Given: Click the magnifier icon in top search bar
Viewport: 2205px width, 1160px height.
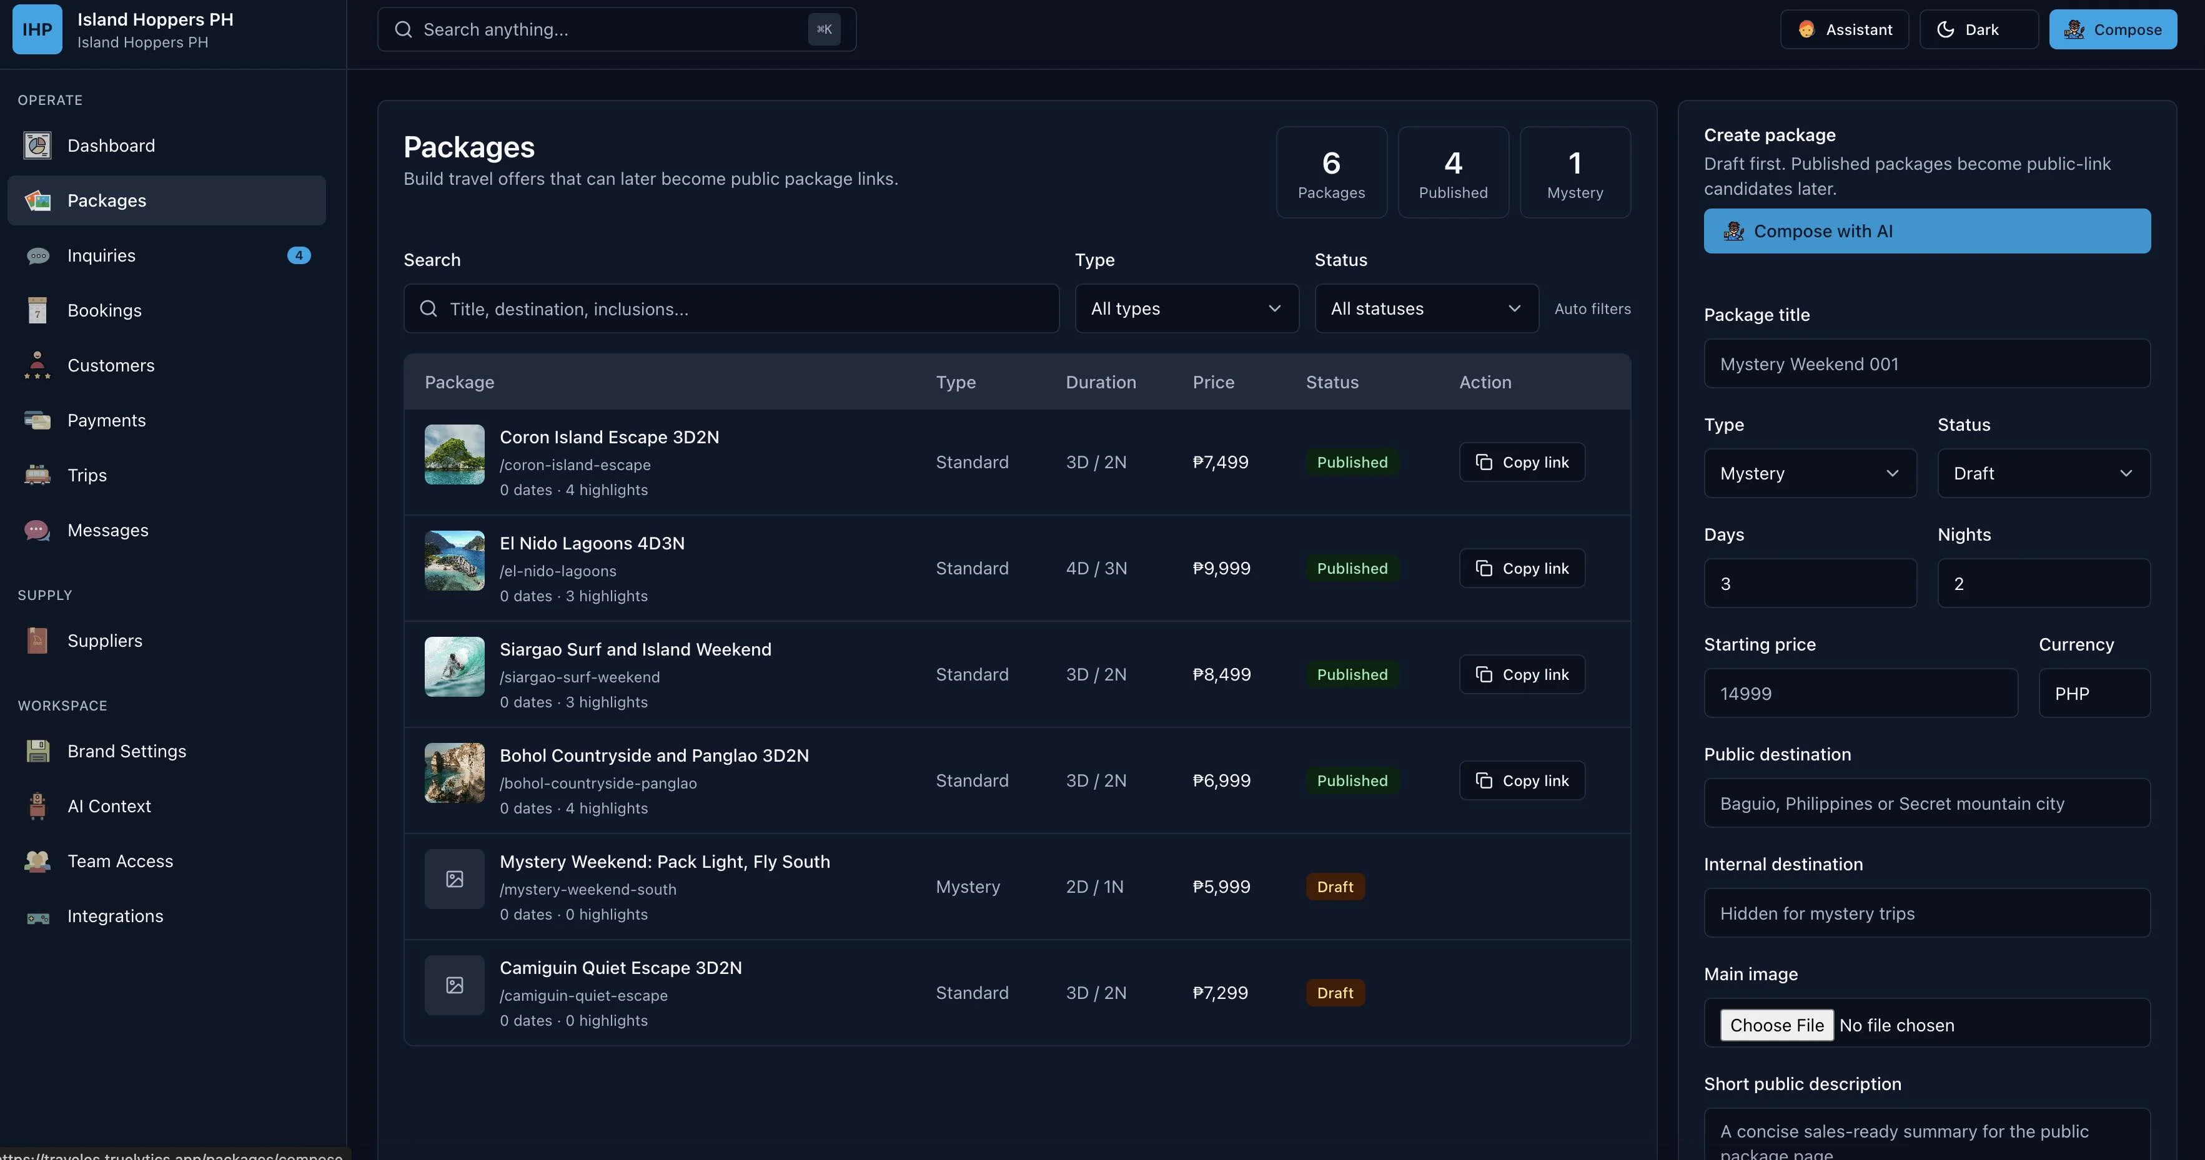Looking at the screenshot, I should click(x=403, y=29).
